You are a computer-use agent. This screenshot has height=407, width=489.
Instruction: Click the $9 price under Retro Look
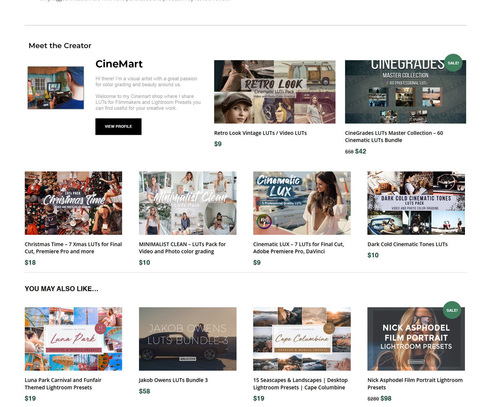coord(218,144)
